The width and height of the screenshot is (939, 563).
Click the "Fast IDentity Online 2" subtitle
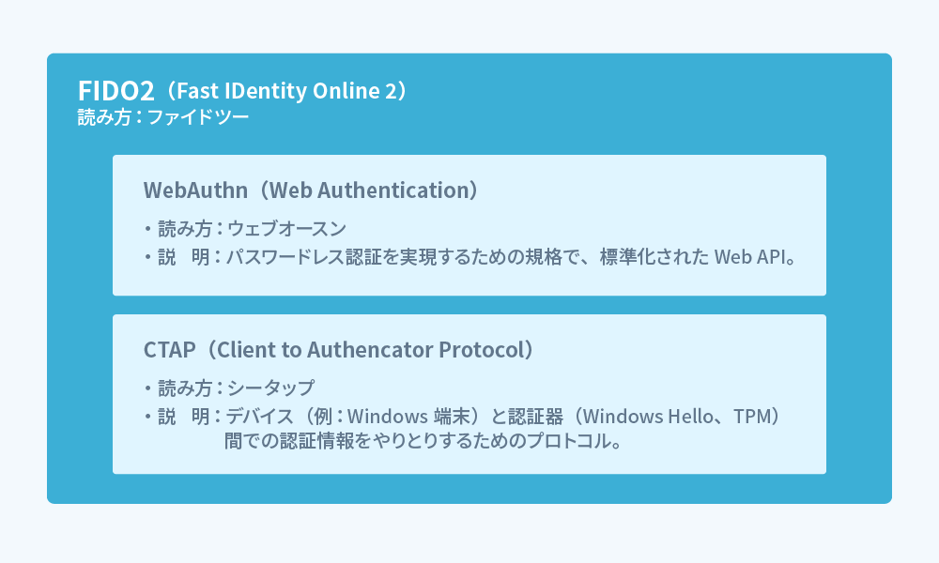tap(283, 91)
